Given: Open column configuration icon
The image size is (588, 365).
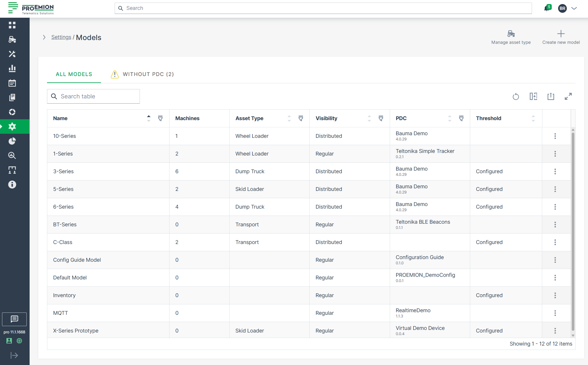Looking at the screenshot, I should (533, 96).
